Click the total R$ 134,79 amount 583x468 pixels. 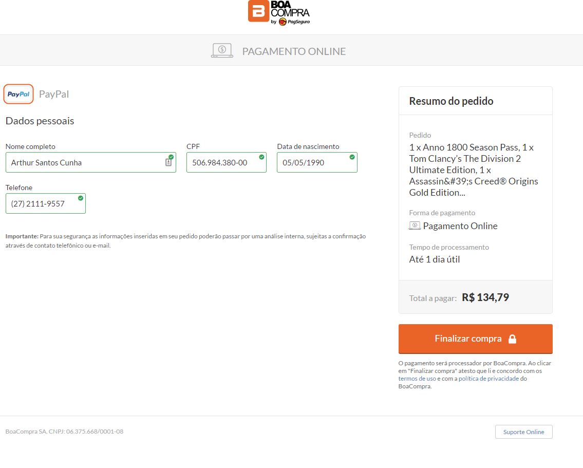[x=485, y=297]
